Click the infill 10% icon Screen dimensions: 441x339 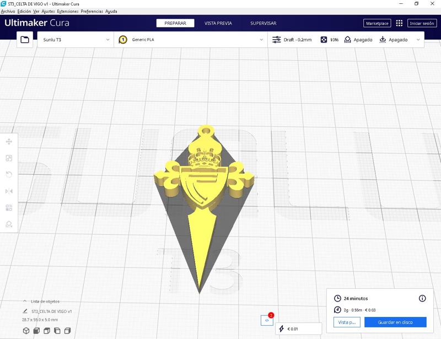324,40
